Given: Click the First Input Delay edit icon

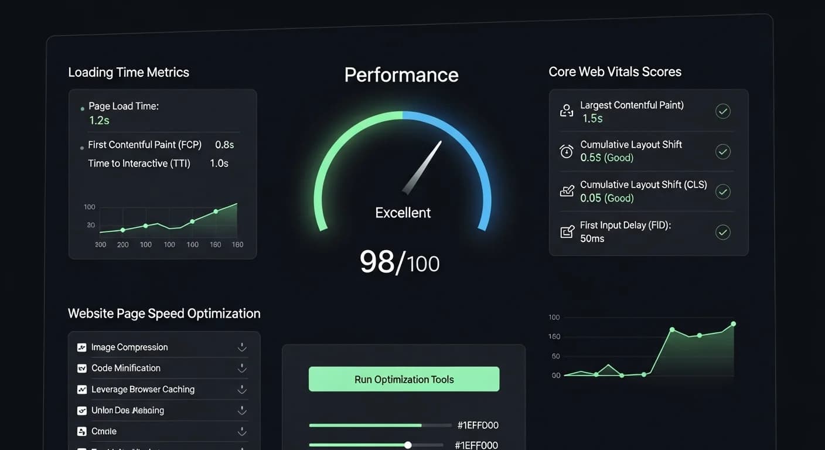Looking at the screenshot, I should [566, 232].
